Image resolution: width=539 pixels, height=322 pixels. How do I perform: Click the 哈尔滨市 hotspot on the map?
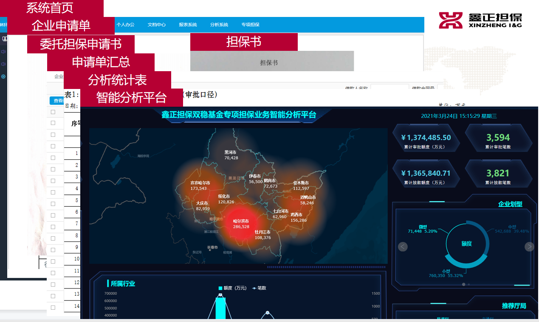(x=241, y=224)
